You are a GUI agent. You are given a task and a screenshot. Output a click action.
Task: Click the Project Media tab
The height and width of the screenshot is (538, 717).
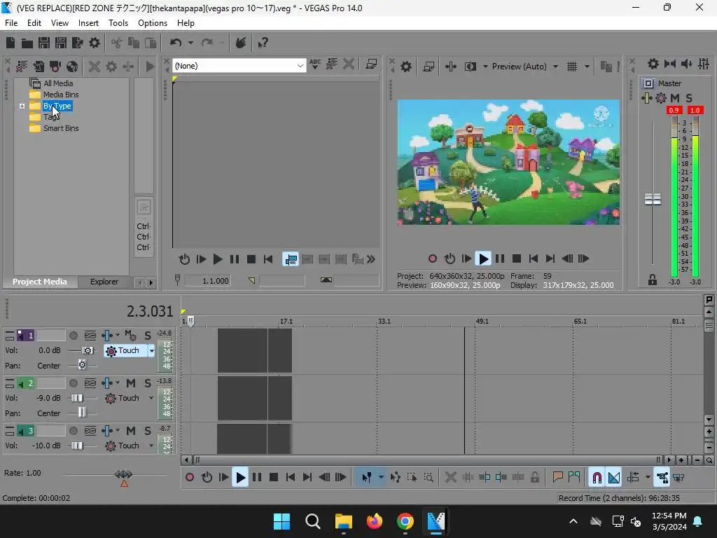click(39, 282)
